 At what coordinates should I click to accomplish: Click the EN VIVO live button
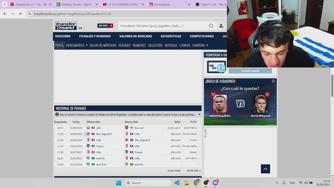pos(105,26)
